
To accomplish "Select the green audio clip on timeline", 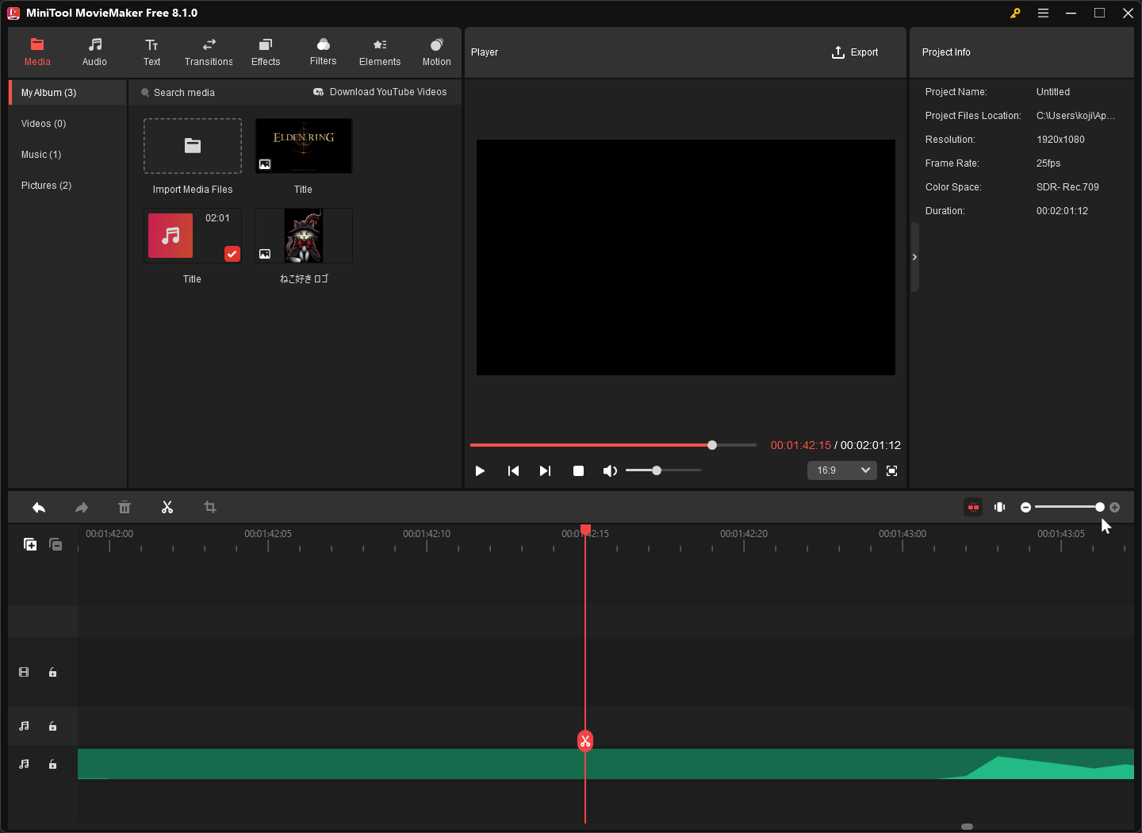I will (x=606, y=764).
